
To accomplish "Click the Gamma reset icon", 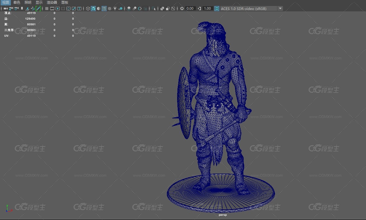I will coord(199,9).
